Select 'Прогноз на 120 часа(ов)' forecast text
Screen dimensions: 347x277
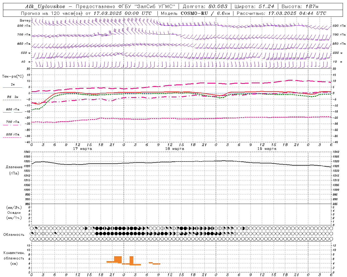52,13
